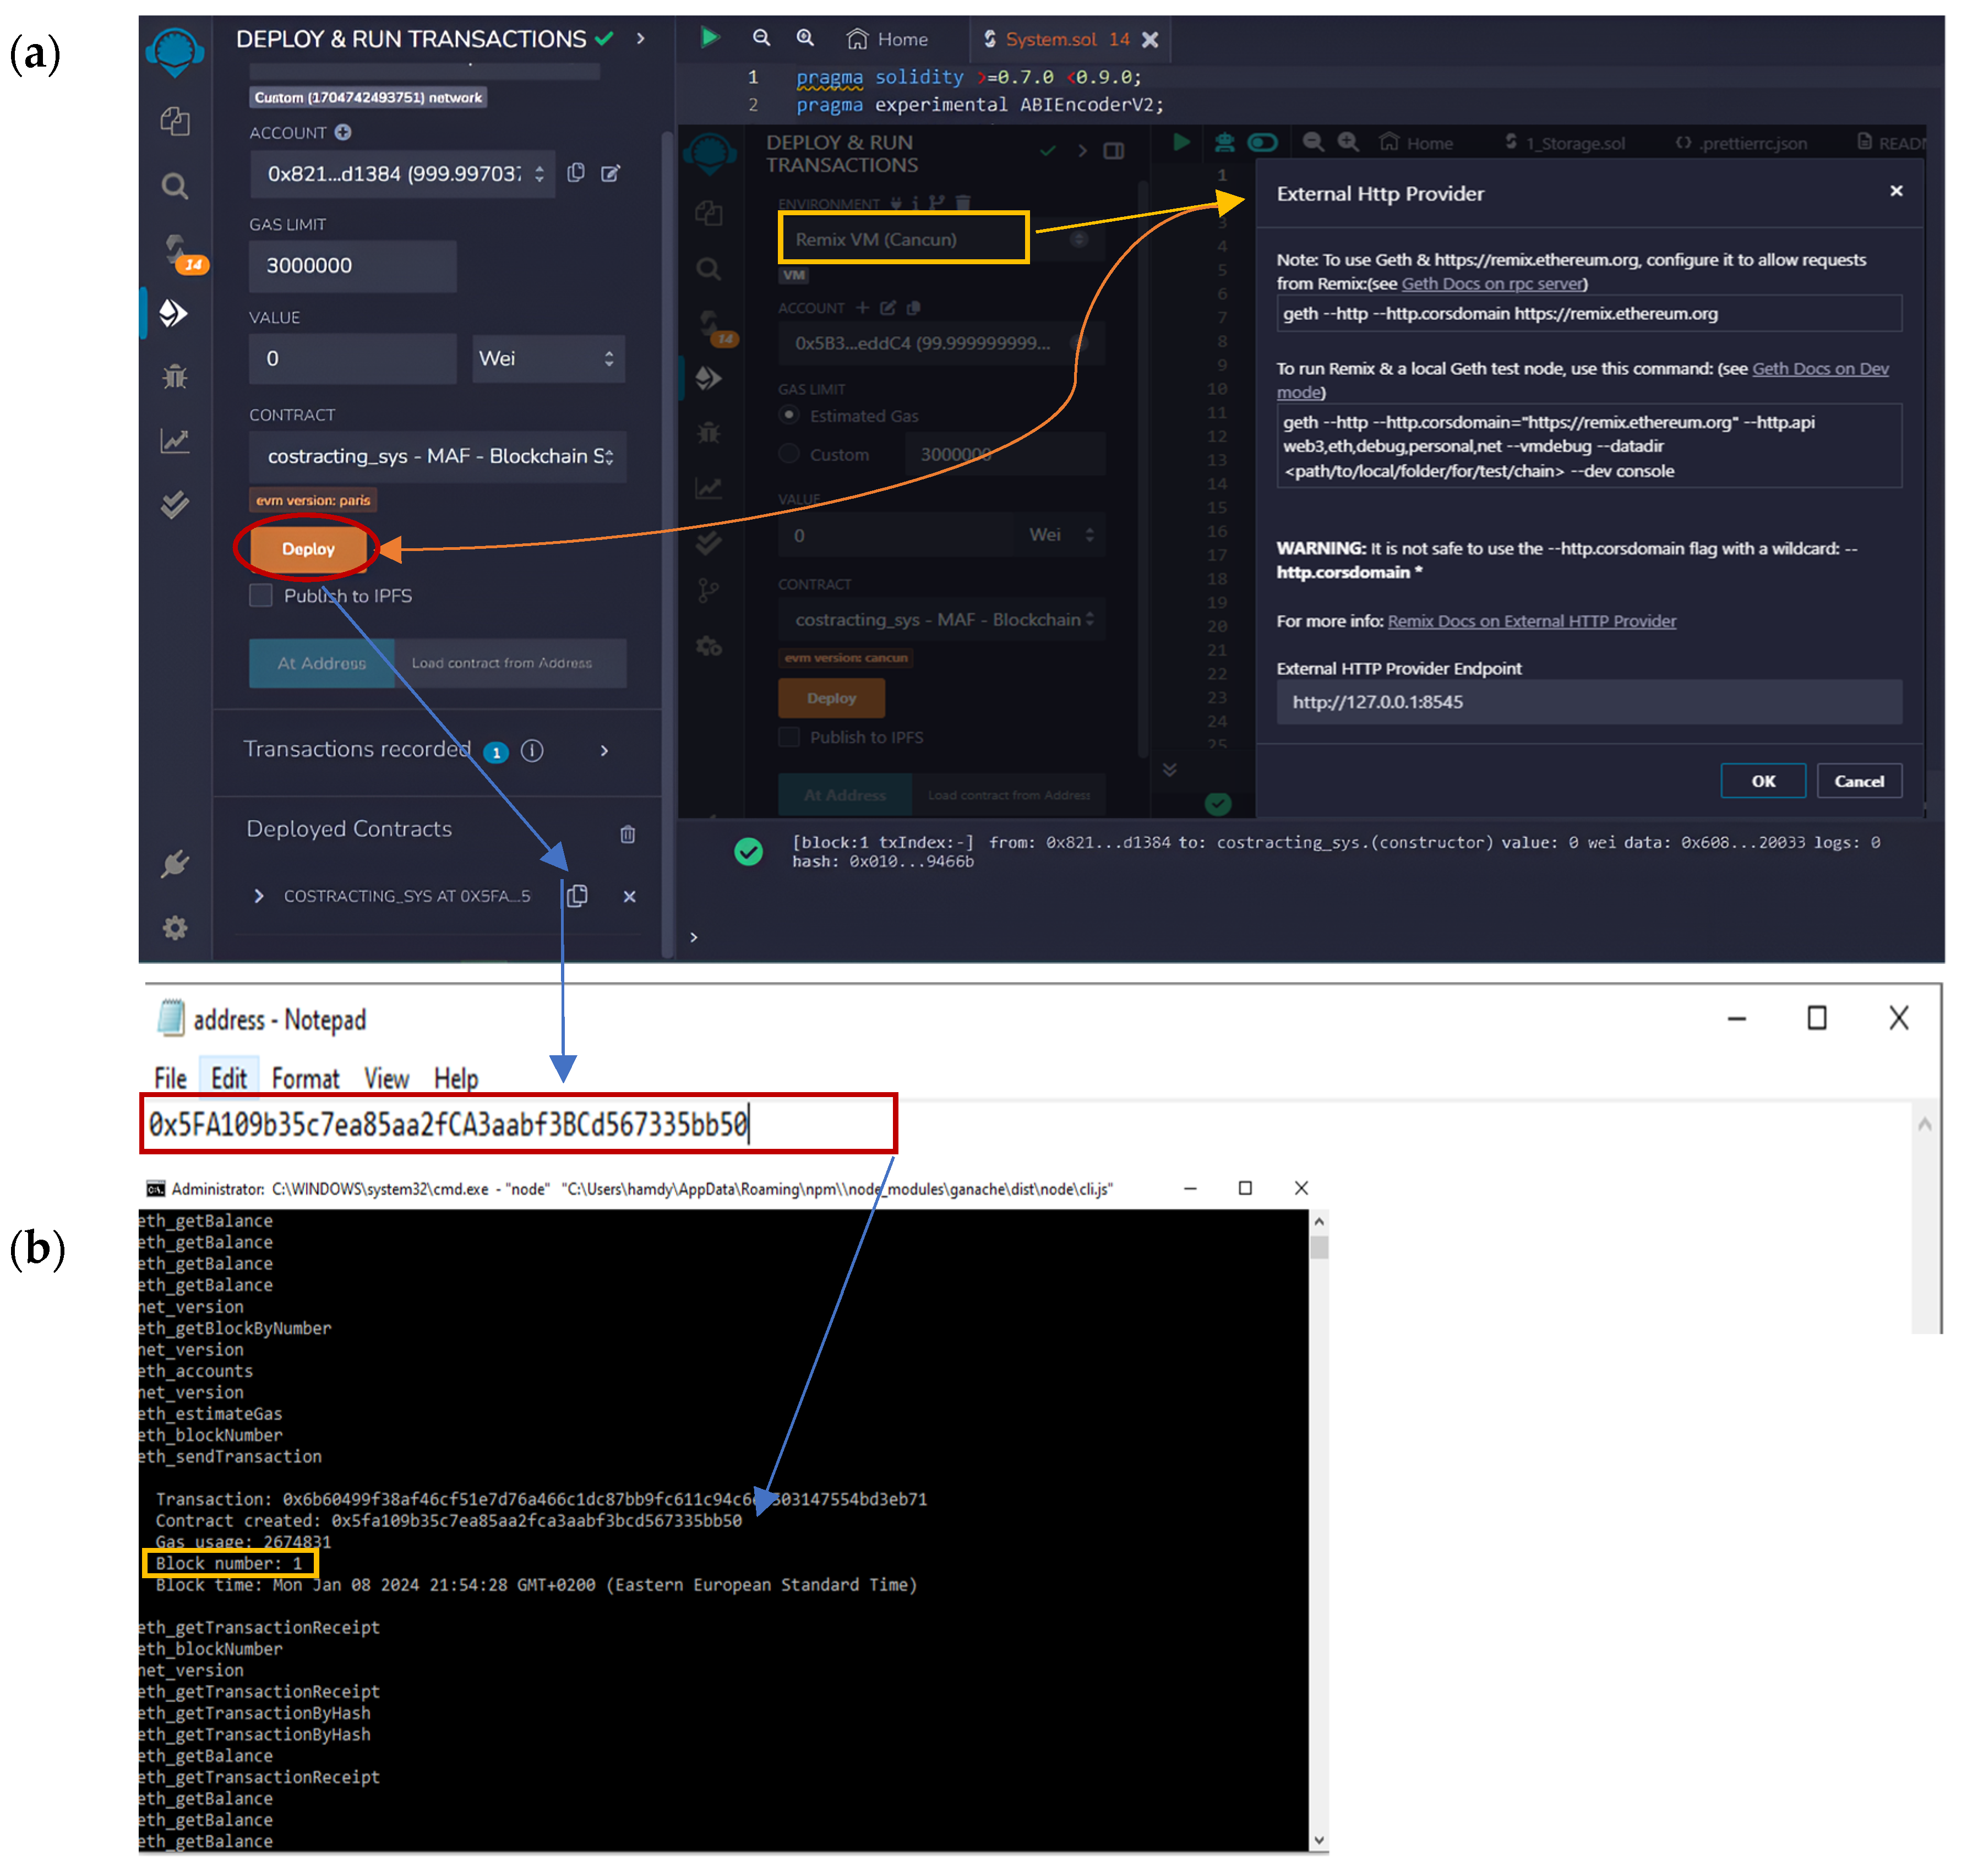Image resolution: width=1967 pixels, height=1876 pixels.
Task: Expand the COSTRACTING_SYS deployed contract
Action: pyautogui.click(x=259, y=896)
